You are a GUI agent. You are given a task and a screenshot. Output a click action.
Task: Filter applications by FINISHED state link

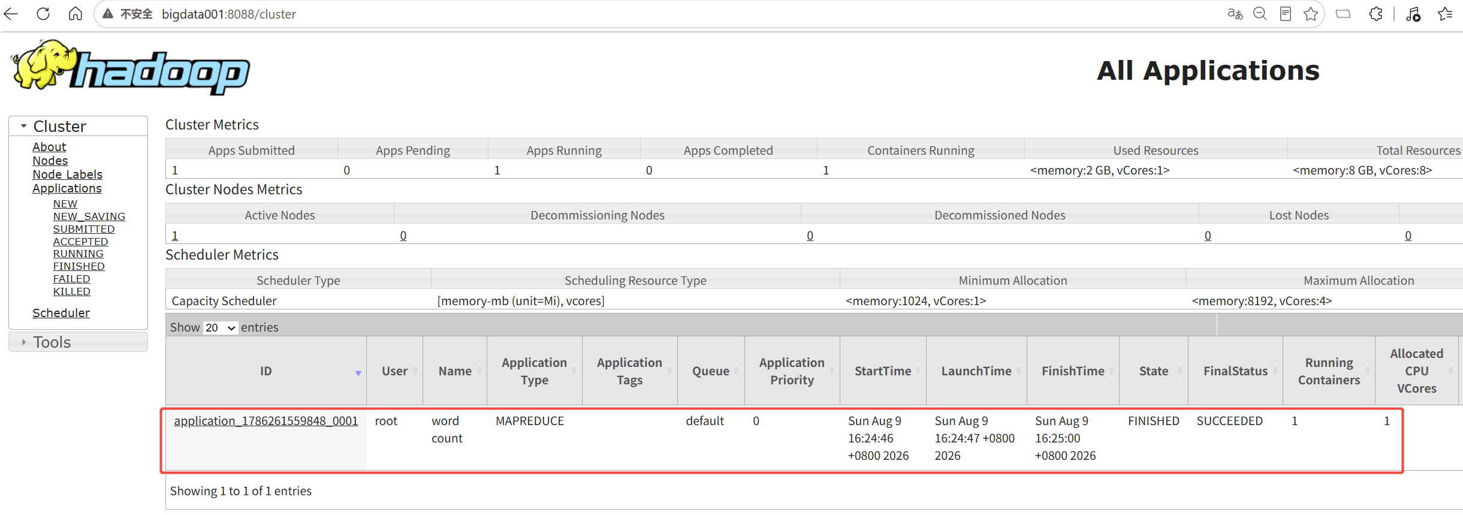[79, 266]
